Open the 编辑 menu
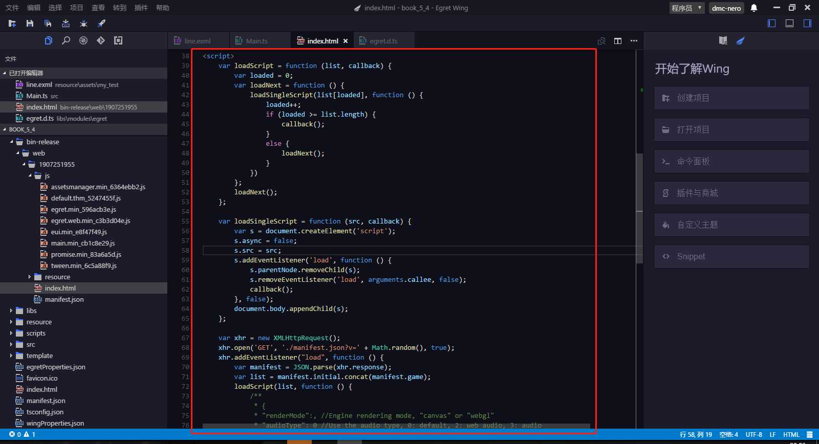 coord(33,8)
